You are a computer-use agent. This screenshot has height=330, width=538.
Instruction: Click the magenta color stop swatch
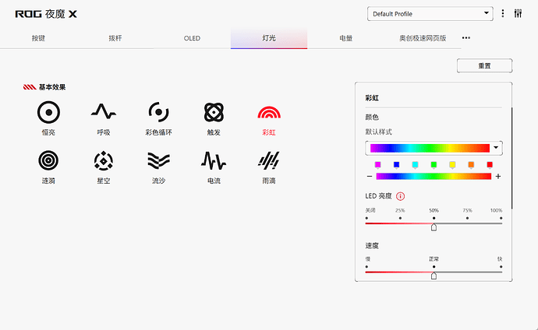coord(377,164)
